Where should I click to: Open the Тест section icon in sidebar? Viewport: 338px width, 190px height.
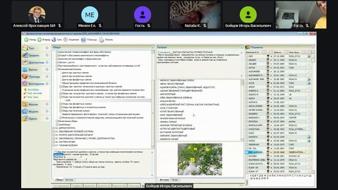25,48
